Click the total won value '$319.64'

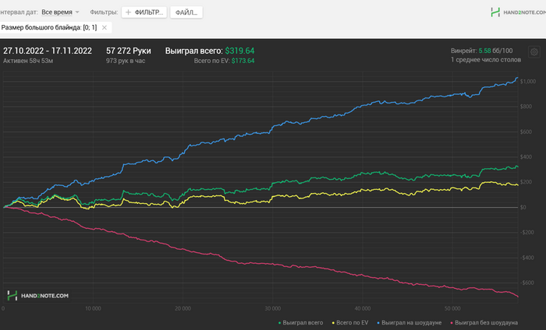pyautogui.click(x=239, y=51)
